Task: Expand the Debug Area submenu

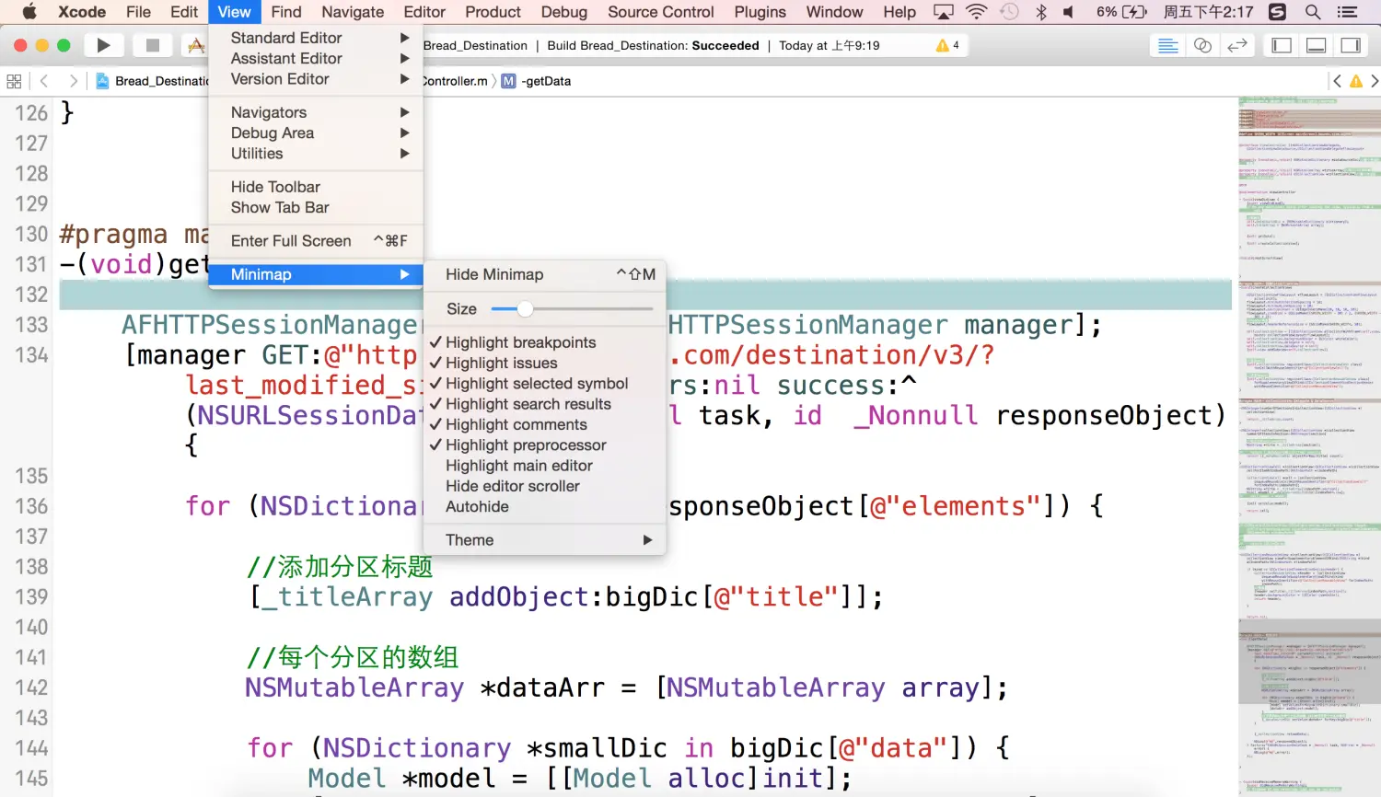Action: pyautogui.click(x=316, y=133)
